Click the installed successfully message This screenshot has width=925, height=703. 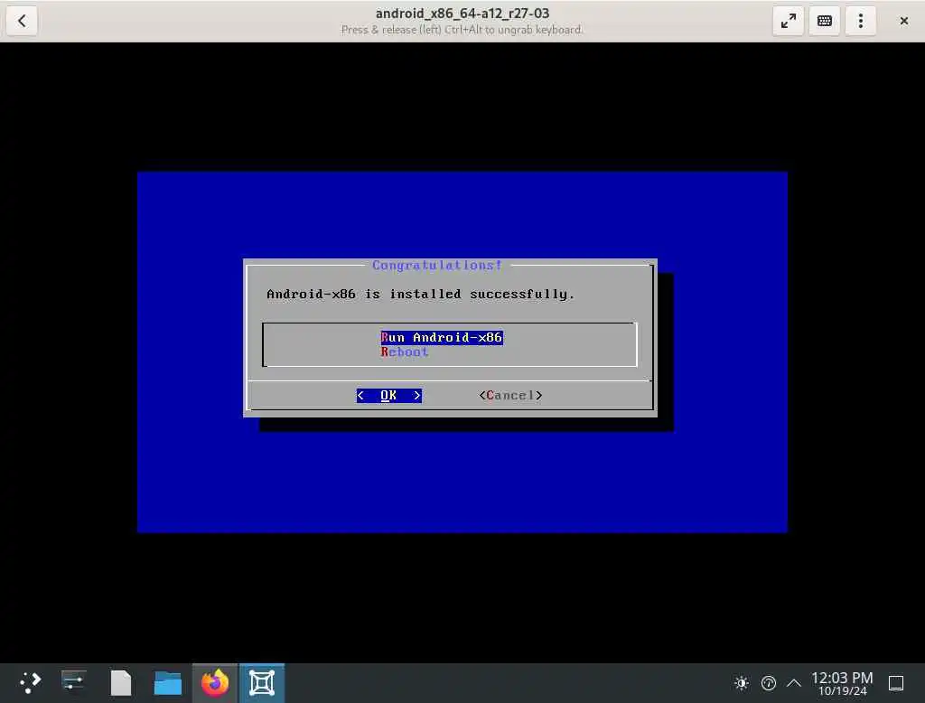tap(421, 294)
